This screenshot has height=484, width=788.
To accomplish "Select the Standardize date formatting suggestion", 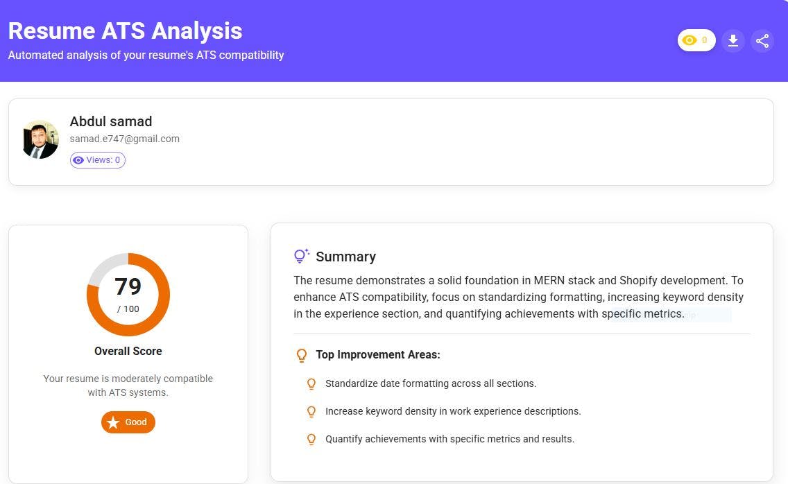I will [431, 383].
